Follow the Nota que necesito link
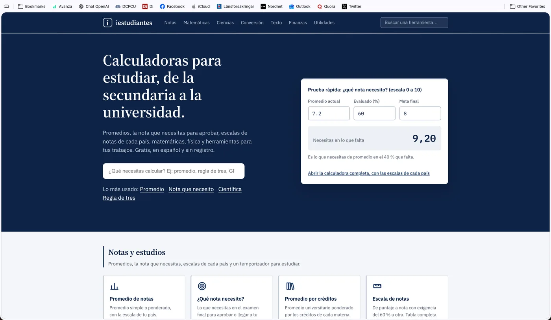 191,189
